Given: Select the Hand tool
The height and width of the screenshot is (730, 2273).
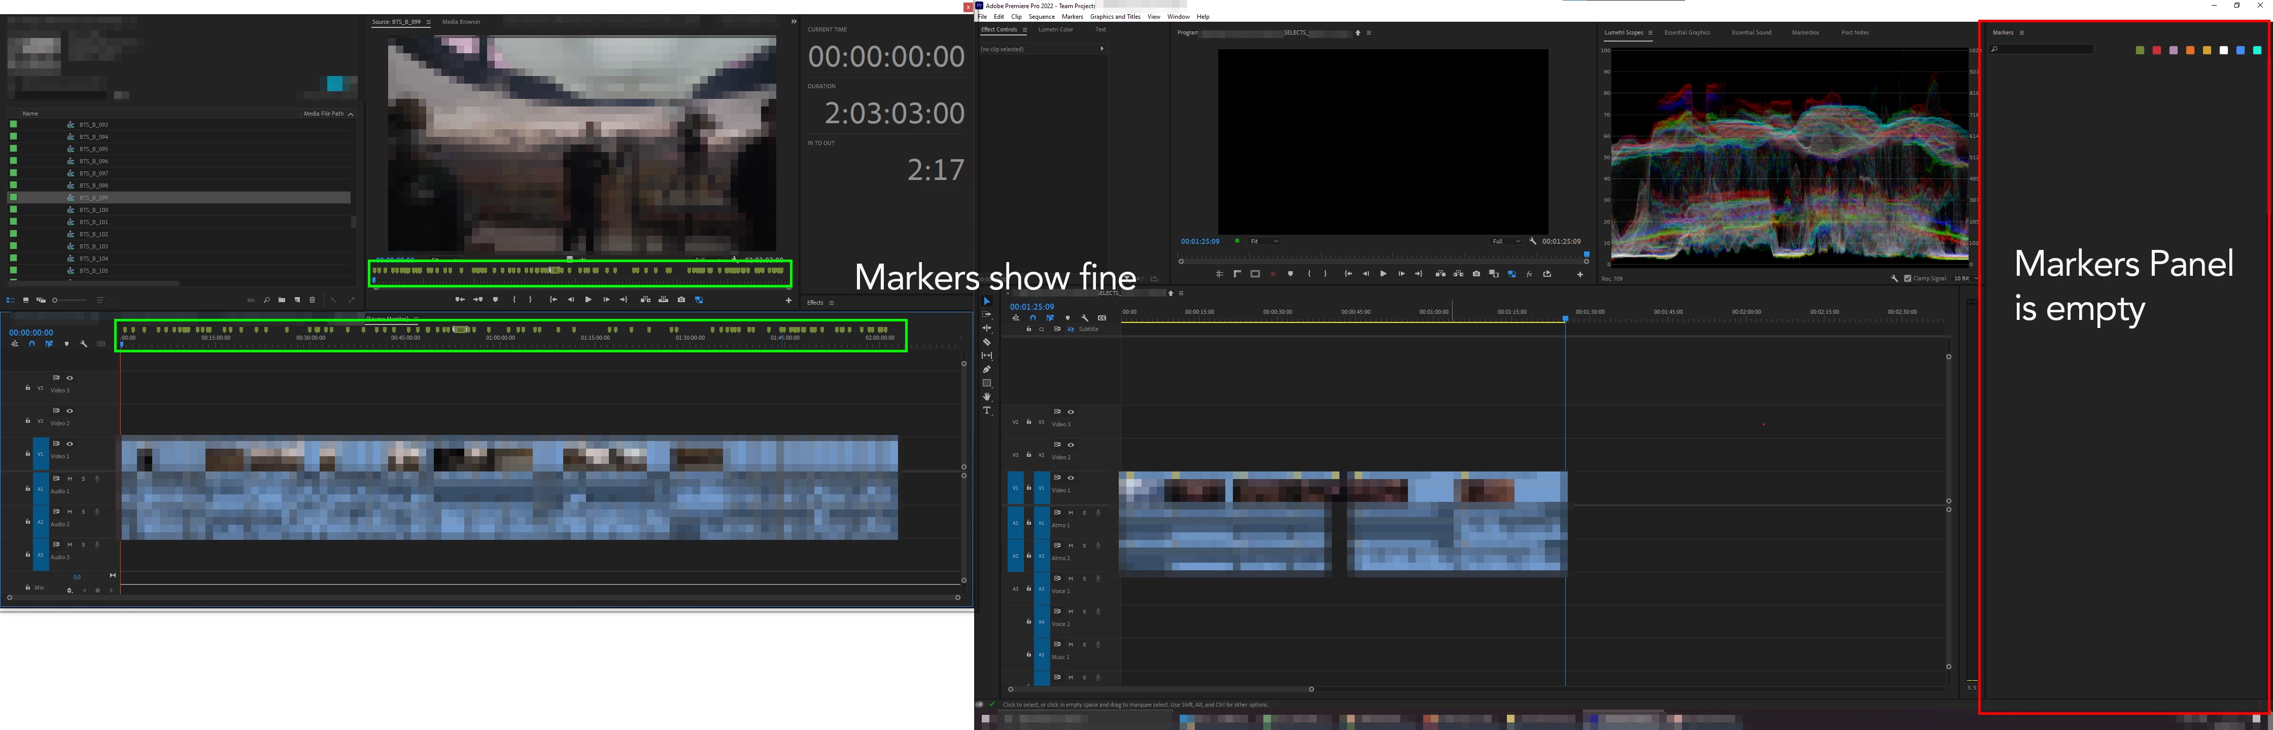Looking at the screenshot, I should click(x=986, y=397).
